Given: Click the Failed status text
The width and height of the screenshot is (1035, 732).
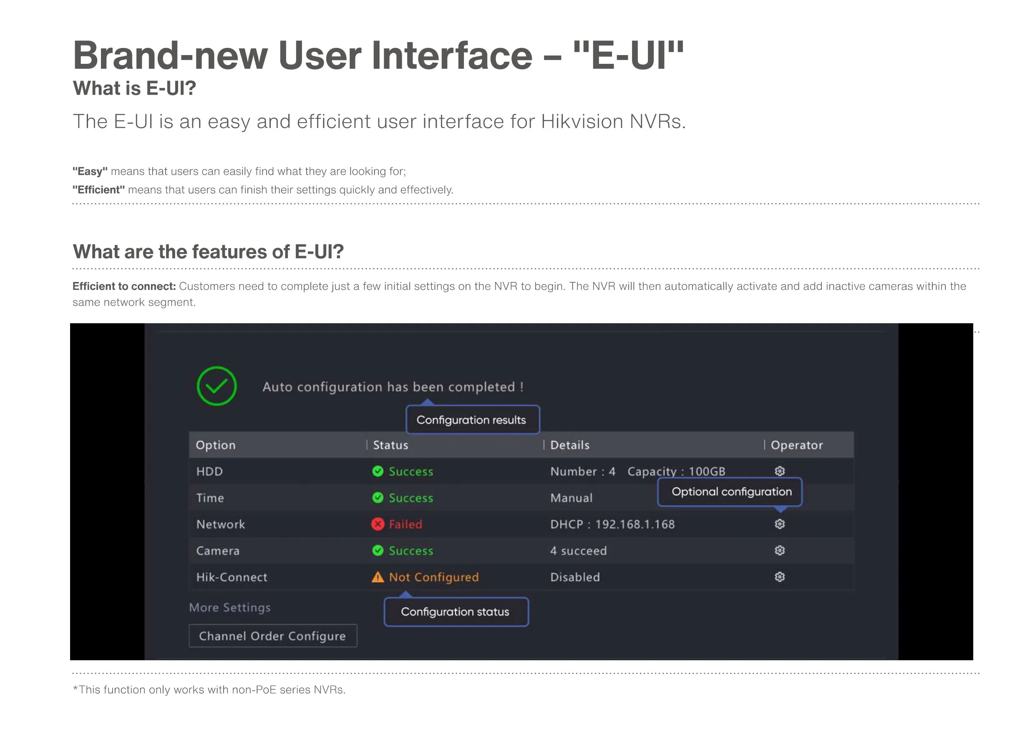Looking at the screenshot, I should pyautogui.click(x=405, y=524).
